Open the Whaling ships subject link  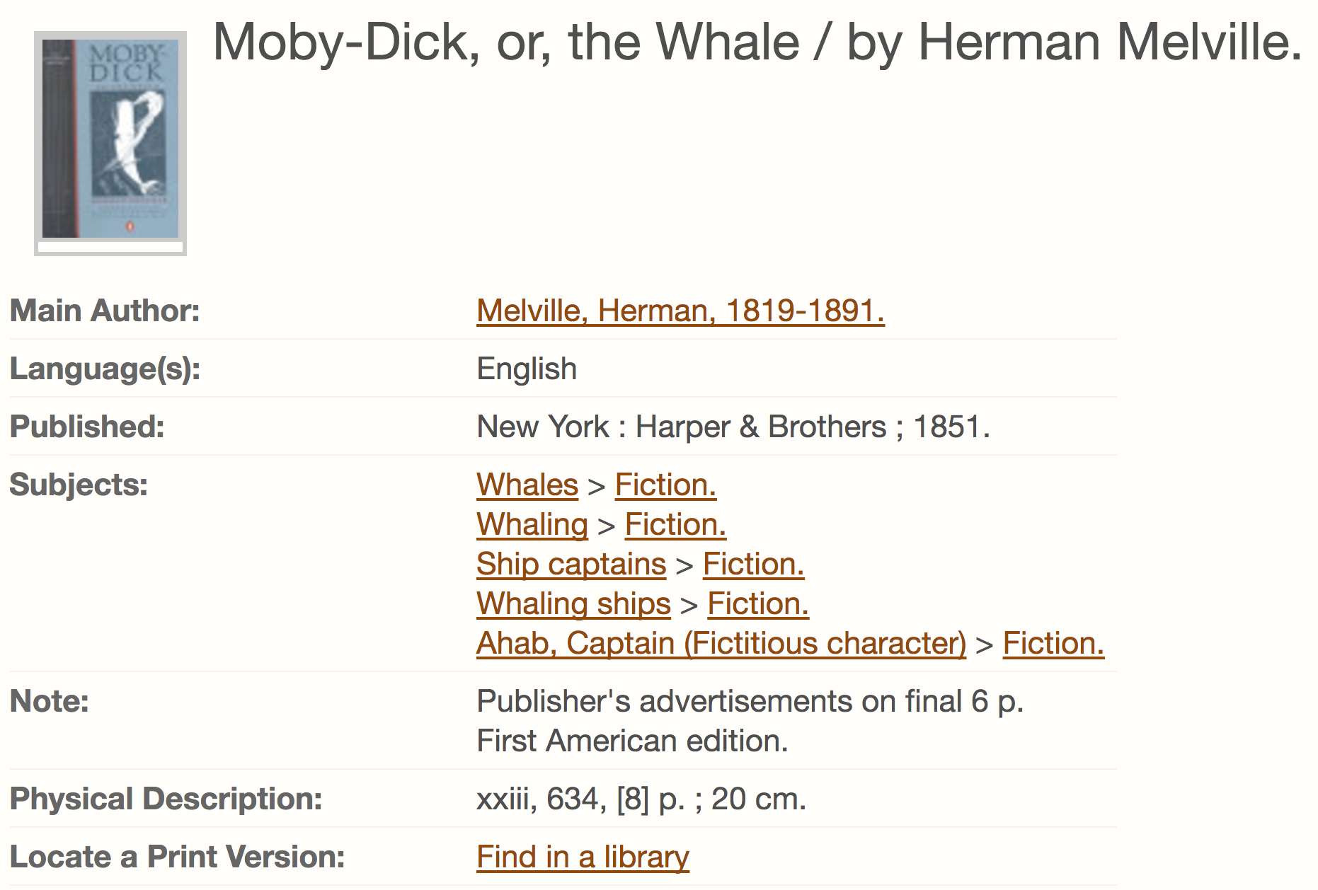pos(573,604)
